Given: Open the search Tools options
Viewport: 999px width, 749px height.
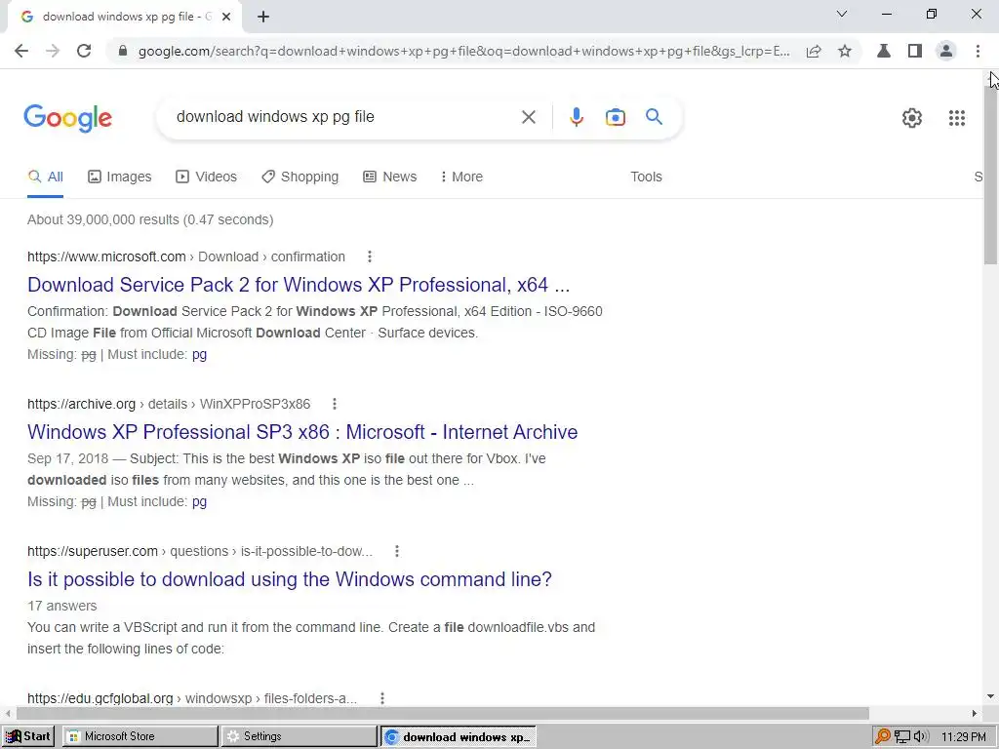Looking at the screenshot, I should (x=646, y=177).
